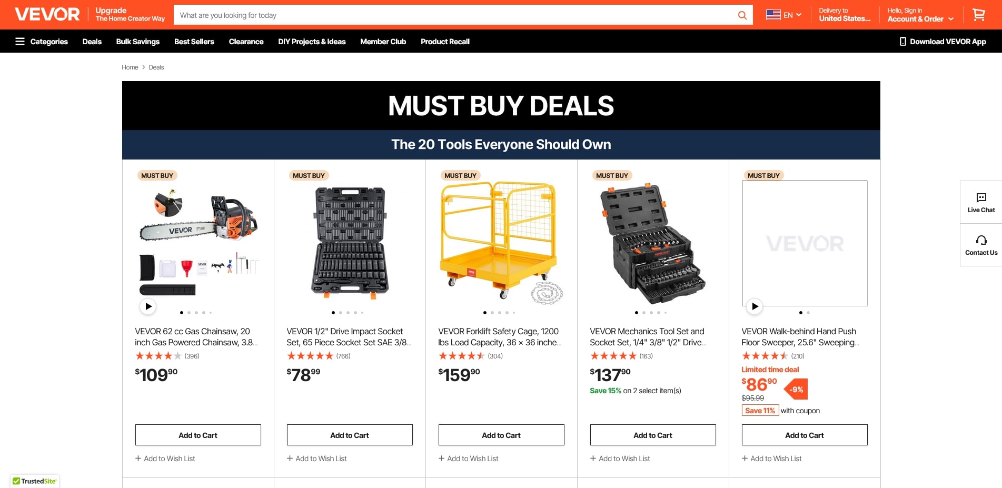Add the Forklift Safety Cage to cart
Viewport: 1002px width, 488px height.
click(501, 435)
